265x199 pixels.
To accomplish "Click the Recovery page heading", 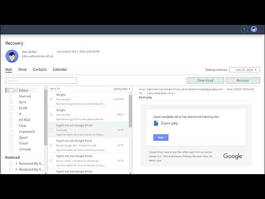I will point(14,43).
